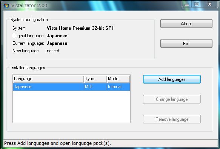
Task: Click the status bar message about language packs
Action: pyautogui.click(x=57, y=143)
